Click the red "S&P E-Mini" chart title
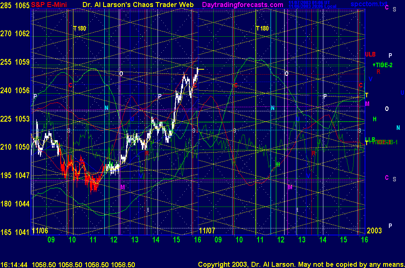 [49, 5]
